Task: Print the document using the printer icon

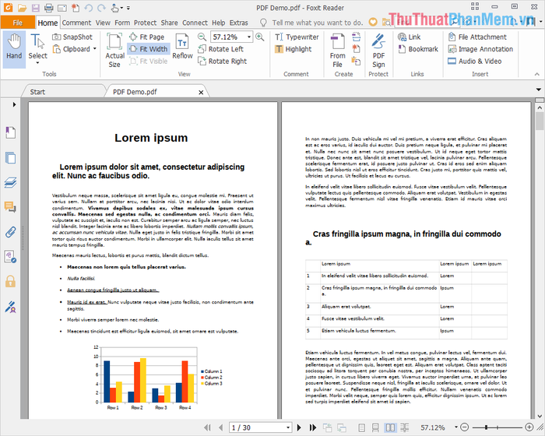Action: [48, 7]
